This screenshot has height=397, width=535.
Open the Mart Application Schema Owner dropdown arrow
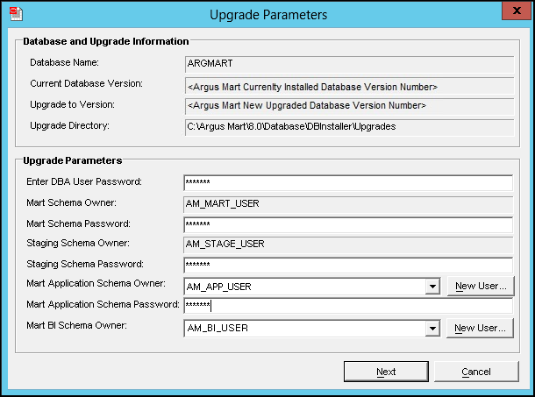(x=432, y=287)
